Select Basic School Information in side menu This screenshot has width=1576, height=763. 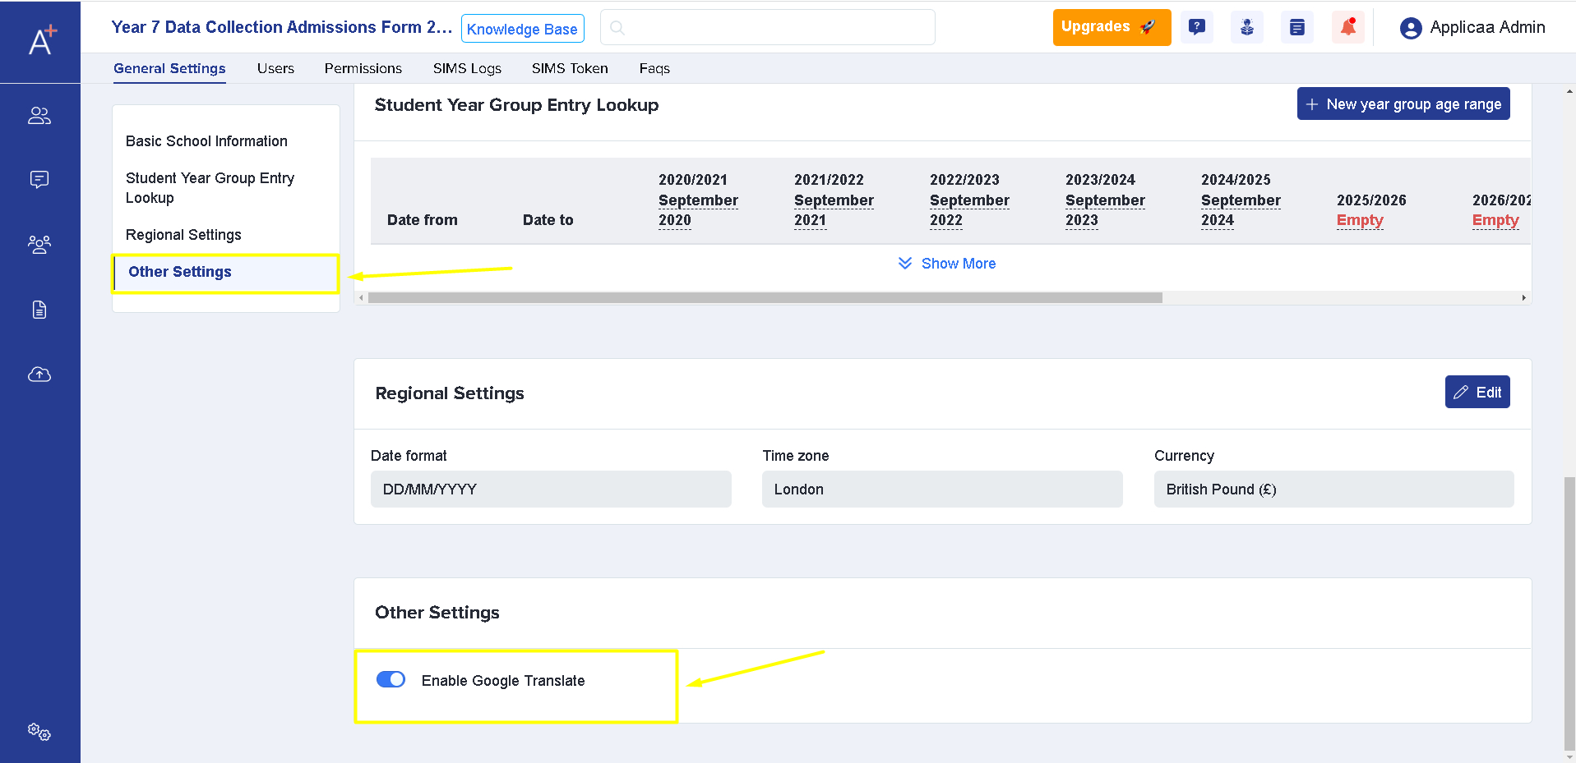click(x=206, y=141)
